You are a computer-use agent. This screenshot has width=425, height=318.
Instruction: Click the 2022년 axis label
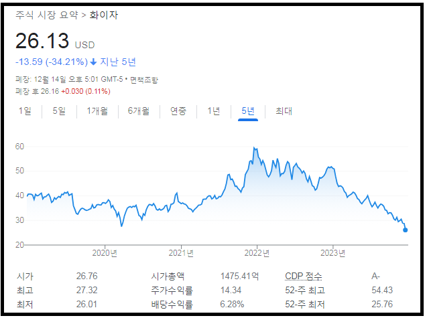257,253
